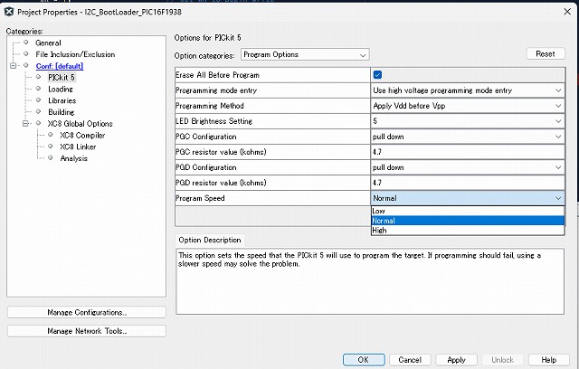Click the PGC resistor value field
Image resolution: width=579 pixels, height=369 pixels.
click(x=468, y=152)
